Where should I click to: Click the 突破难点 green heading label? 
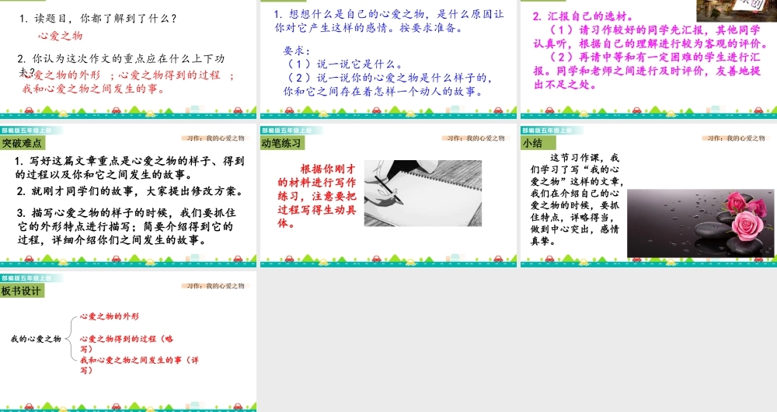[23, 143]
